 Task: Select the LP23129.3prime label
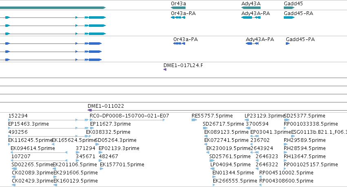coord(265,115)
